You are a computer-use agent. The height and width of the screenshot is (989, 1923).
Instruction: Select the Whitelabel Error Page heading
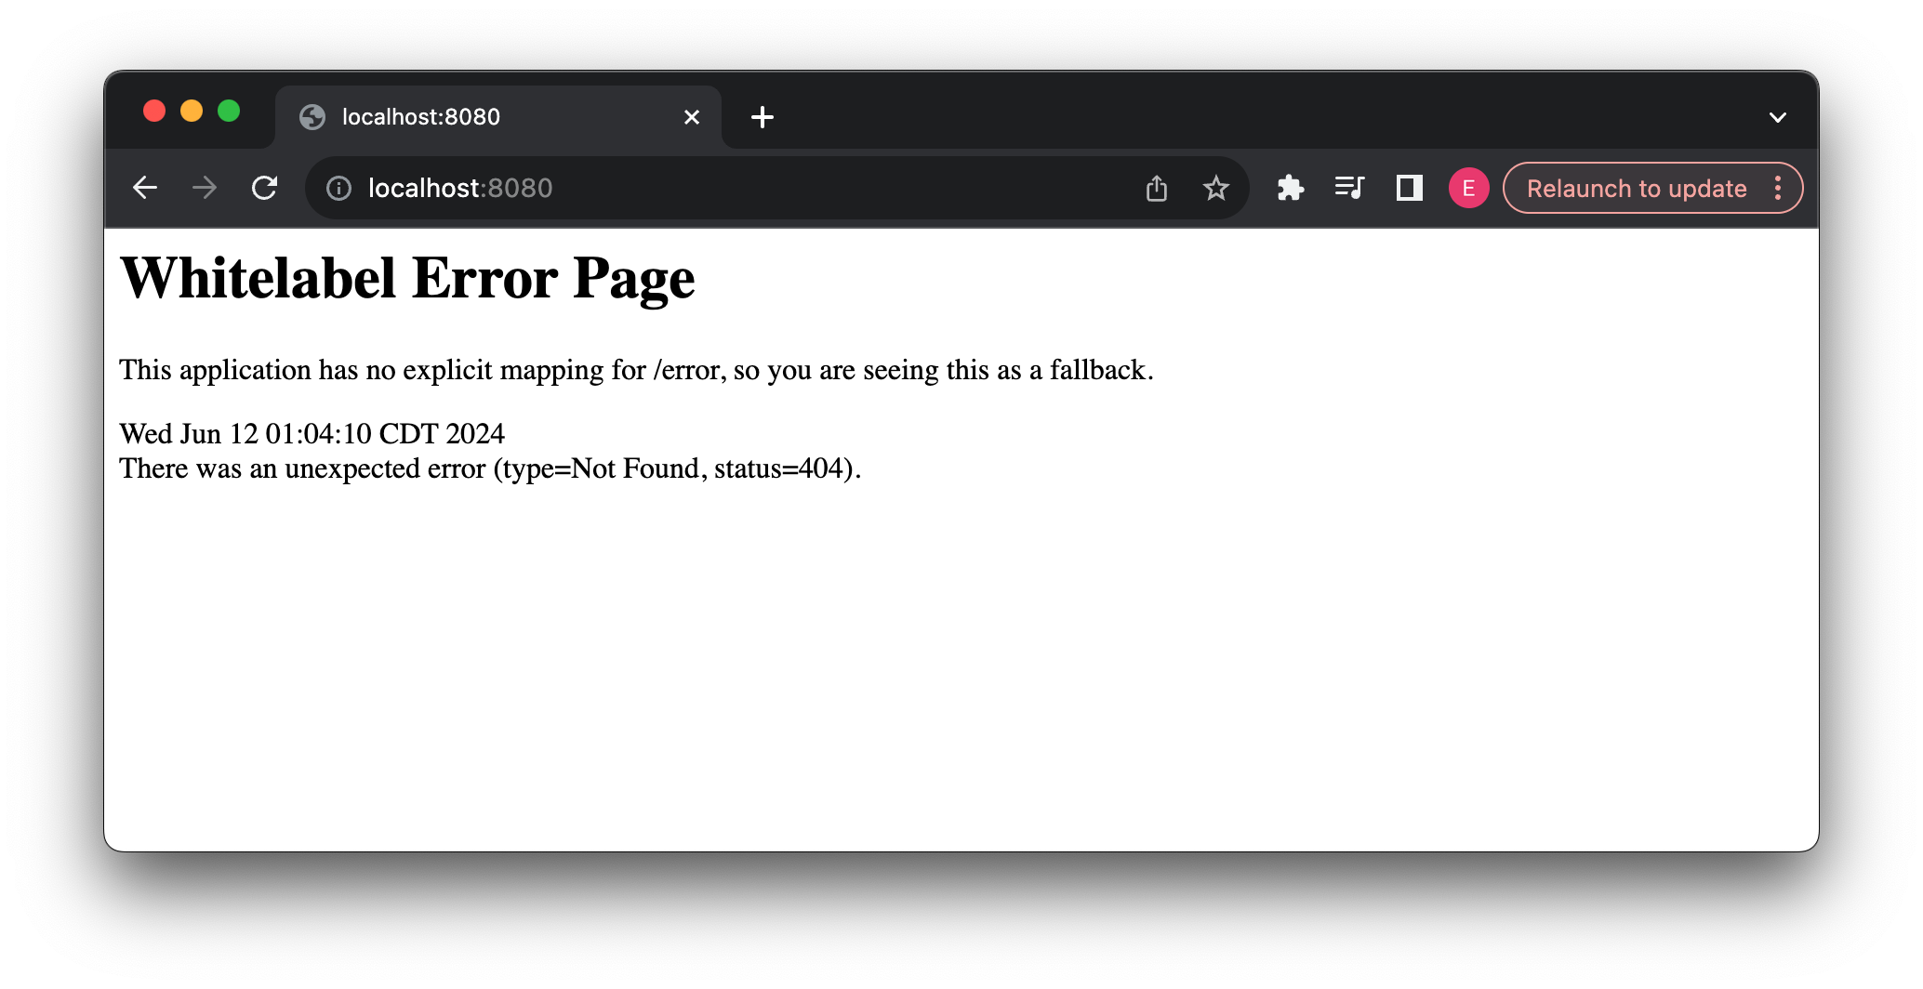[407, 278]
